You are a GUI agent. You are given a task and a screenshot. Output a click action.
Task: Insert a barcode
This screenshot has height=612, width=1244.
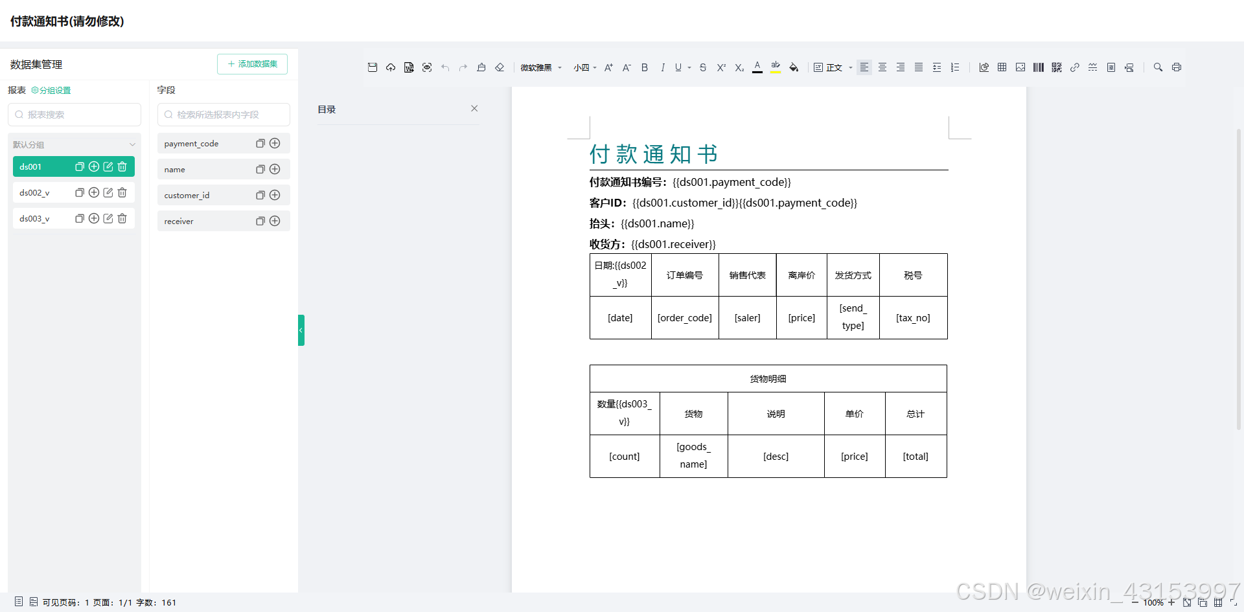1039,67
